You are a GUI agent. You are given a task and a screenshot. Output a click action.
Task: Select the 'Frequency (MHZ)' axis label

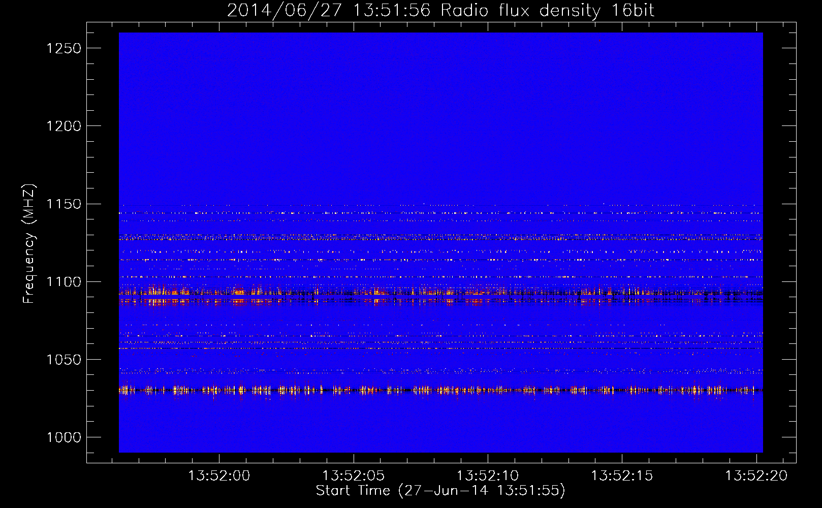tap(29, 244)
